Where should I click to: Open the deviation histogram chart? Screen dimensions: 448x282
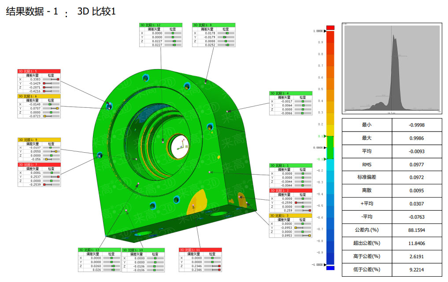click(392, 70)
